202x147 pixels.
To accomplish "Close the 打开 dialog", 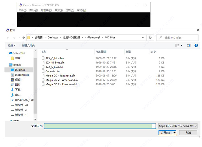I will pos(198,30).
